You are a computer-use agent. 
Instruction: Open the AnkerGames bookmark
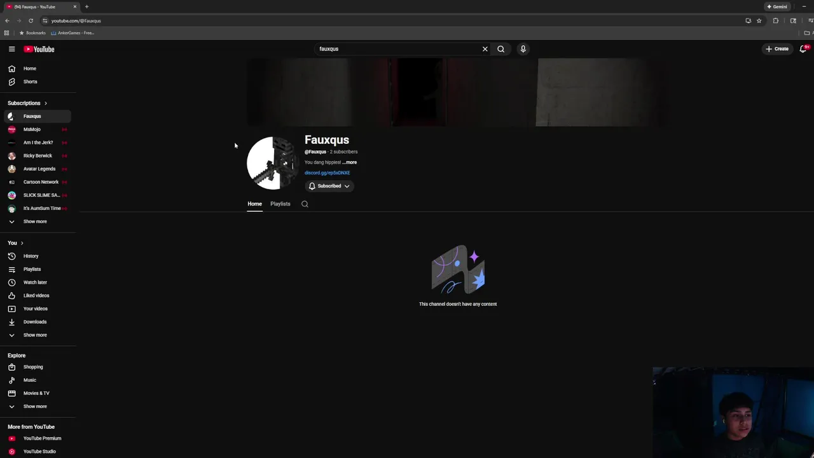72,33
